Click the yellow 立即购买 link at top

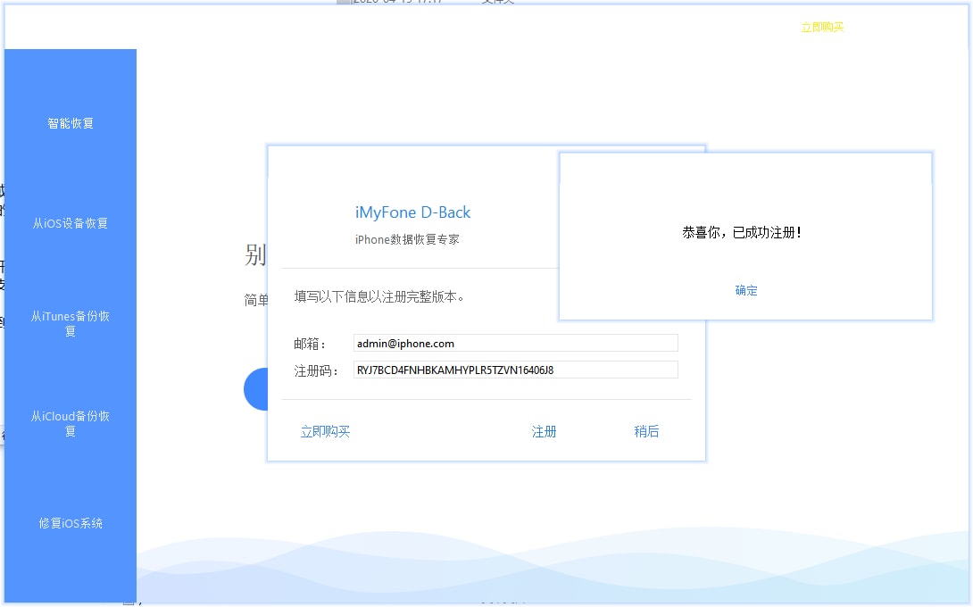[822, 28]
